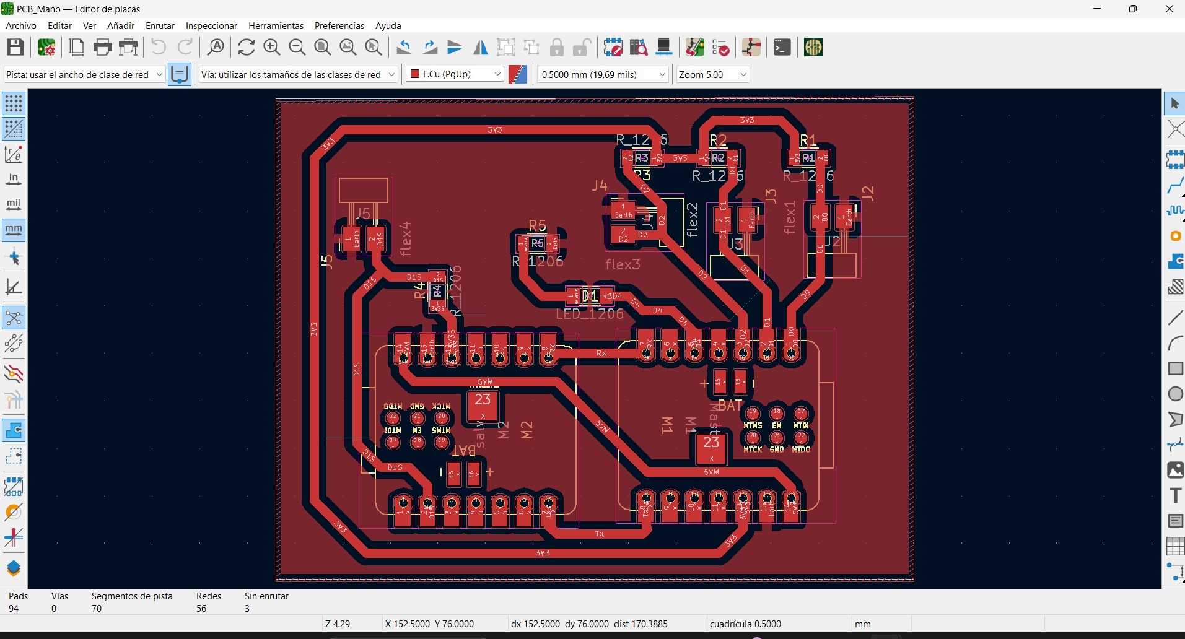The image size is (1185, 639).
Task: Run the design rules checker
Action: pyautogui.click(x=720, y=47)
